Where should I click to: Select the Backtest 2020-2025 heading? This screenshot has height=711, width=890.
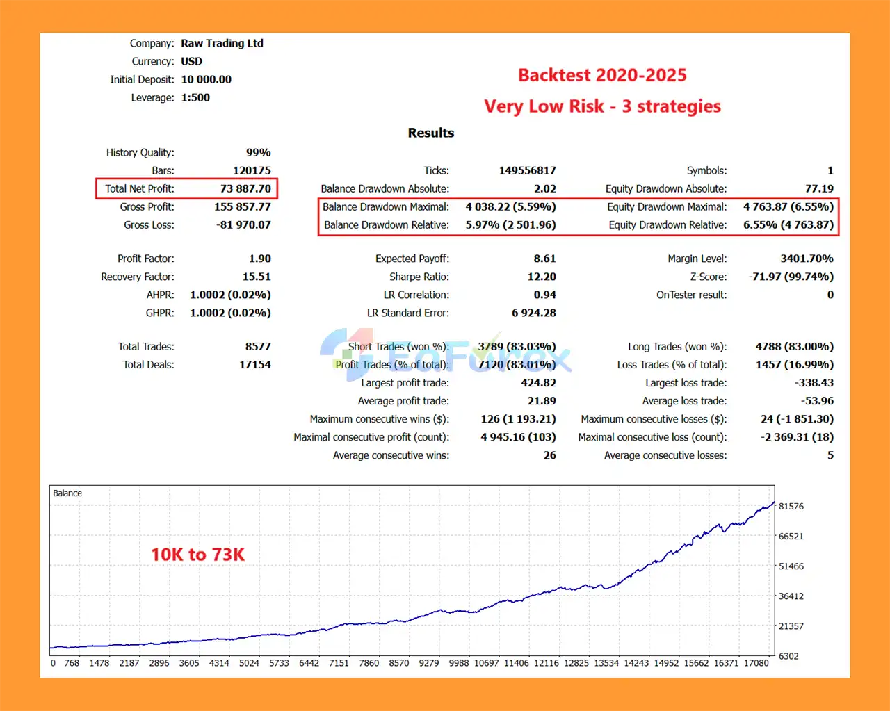click(602, 75)
